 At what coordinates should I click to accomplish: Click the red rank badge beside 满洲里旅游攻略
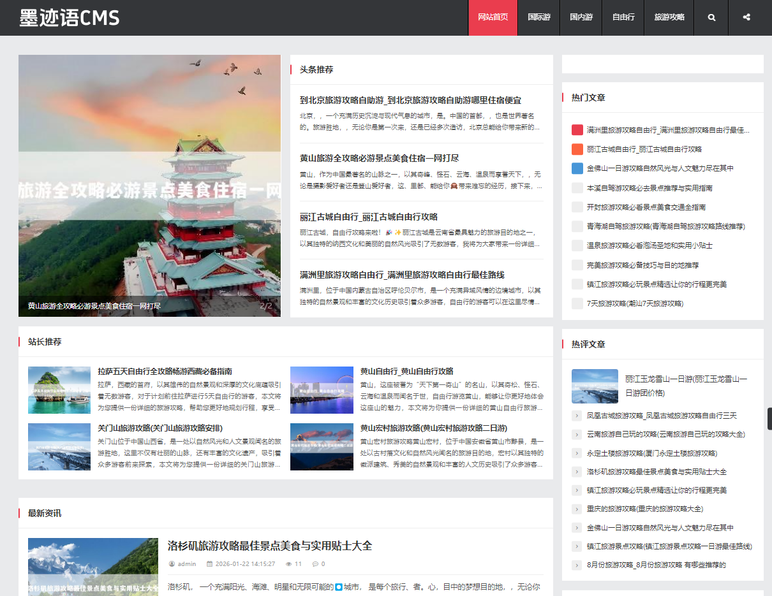coord(577,130)
